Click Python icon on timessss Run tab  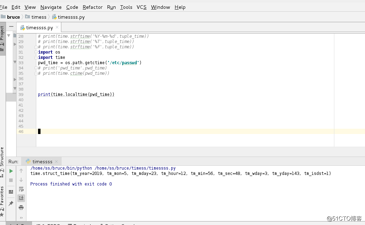point(28,161)
